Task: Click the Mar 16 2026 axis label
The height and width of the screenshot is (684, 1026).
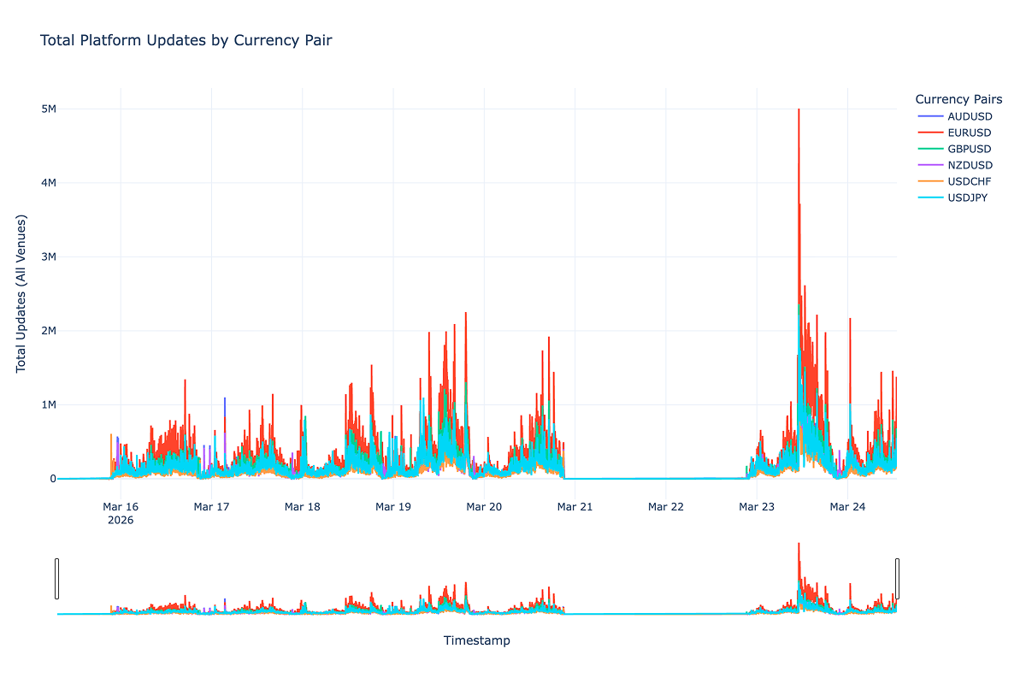Action: (x=120, y=512)
